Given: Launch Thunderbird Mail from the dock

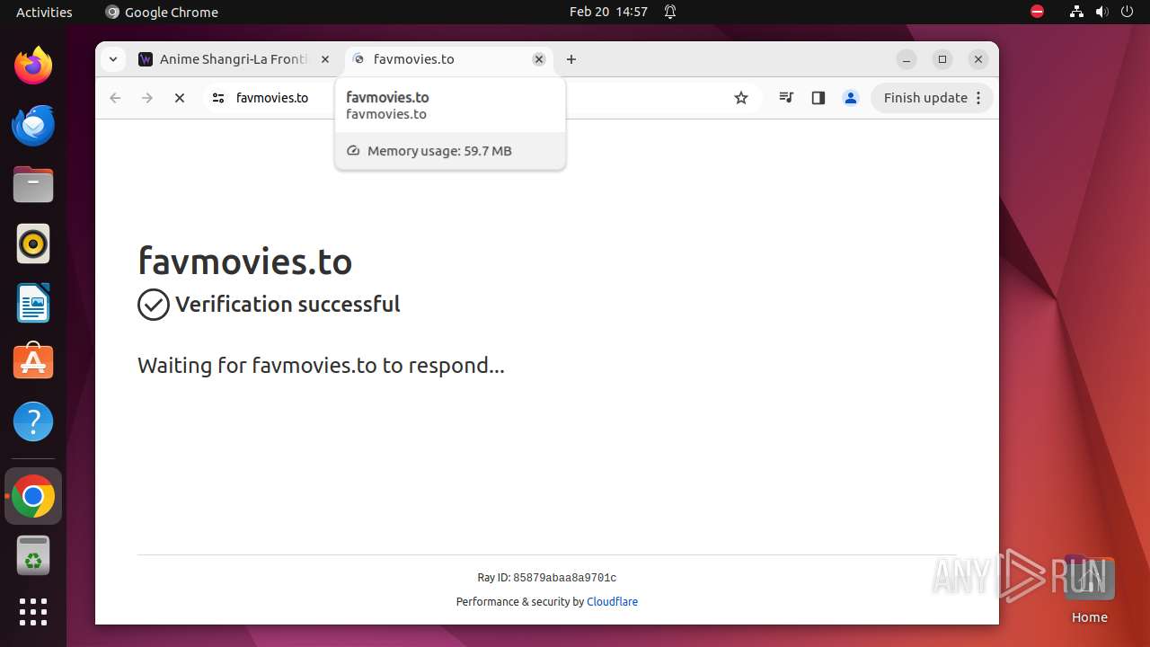Looking at the screenshot, I should click(33, 125).
